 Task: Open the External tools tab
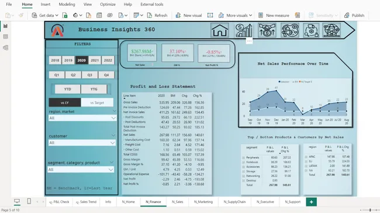click(152, 4)
